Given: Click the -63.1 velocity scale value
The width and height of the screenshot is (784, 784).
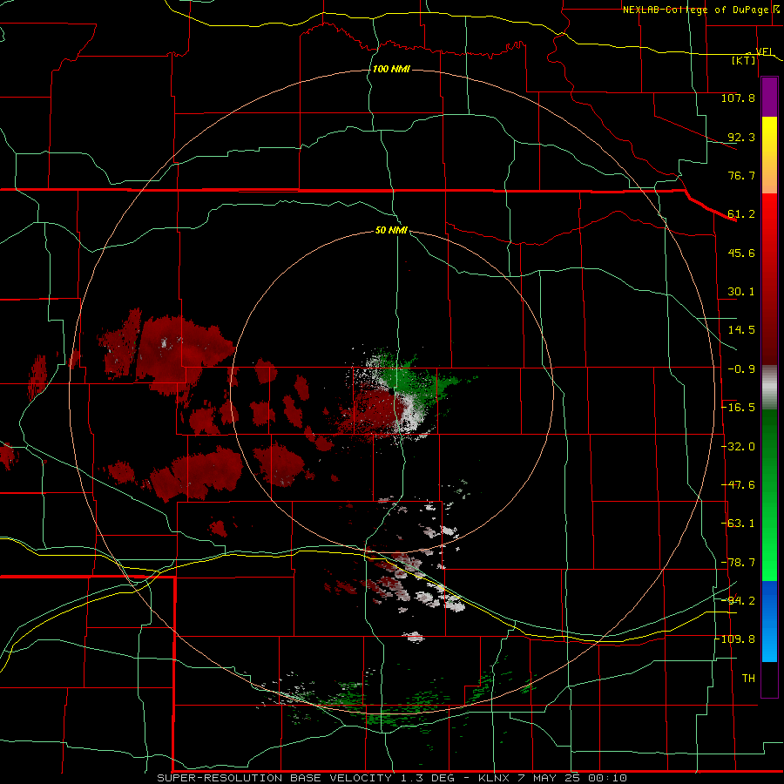Looking at the screenshot, I should point(738,524).
